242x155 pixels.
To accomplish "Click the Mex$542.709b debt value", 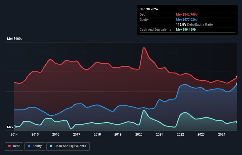I will [x=186, y=14].
